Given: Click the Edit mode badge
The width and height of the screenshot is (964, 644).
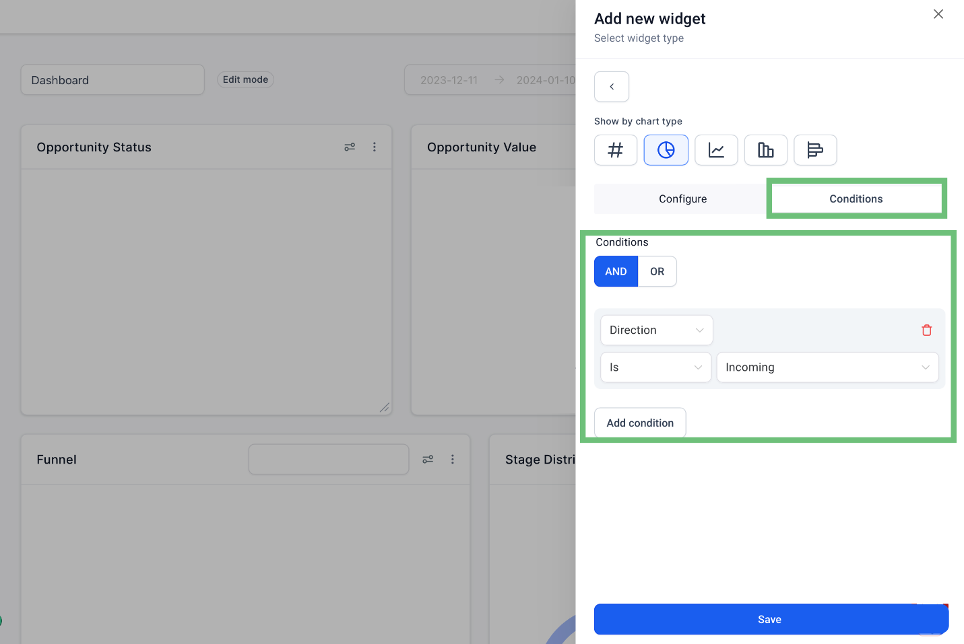Looking at the screenshot, I should pyautogui.click(x=245, y=79).
